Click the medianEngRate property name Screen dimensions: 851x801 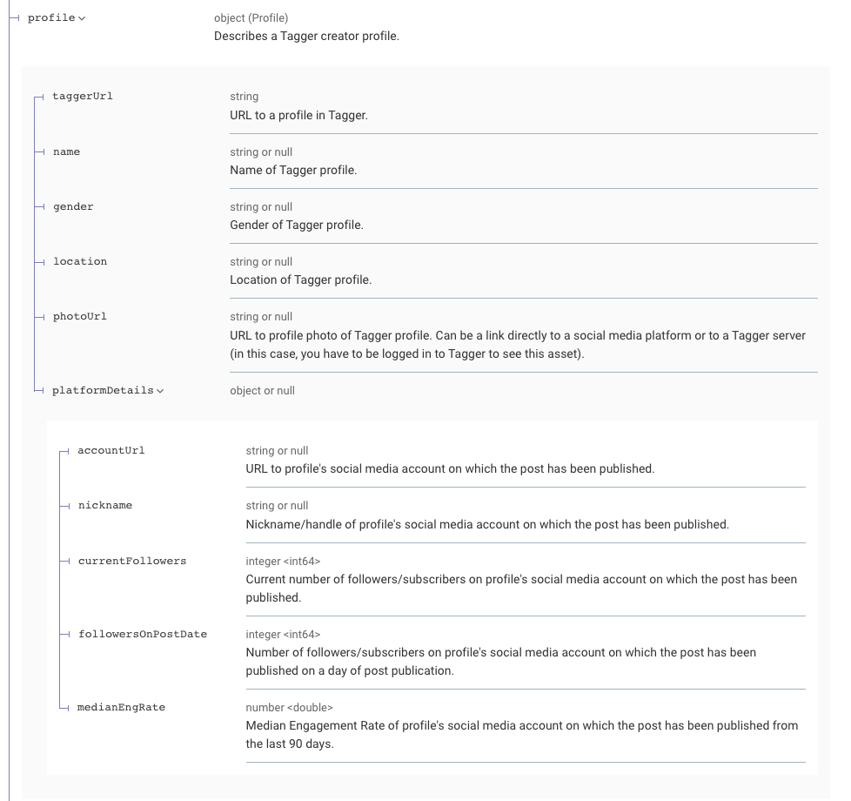point(122,708)
